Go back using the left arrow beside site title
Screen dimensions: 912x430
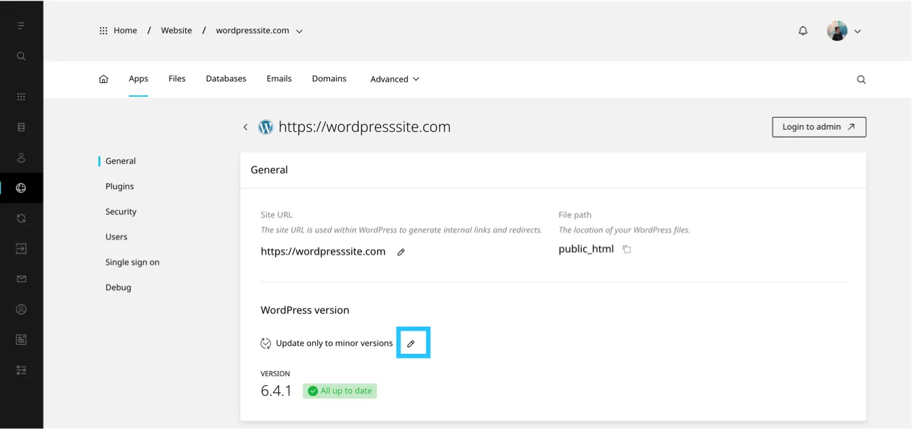246,127
